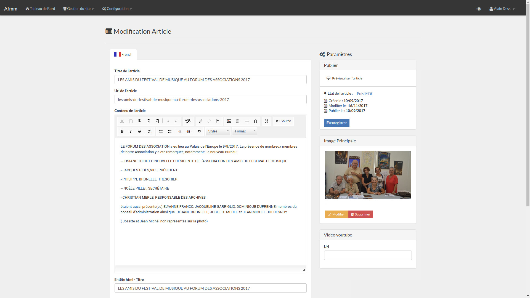Image resolution: width=530 pixels, height=298 pixels.
Task: Click the Video youtube panel heading
Action: pyautogui.click(x=368, y=235)
